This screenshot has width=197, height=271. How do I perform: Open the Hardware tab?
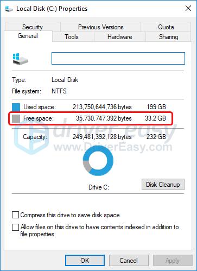click(120, 37)
